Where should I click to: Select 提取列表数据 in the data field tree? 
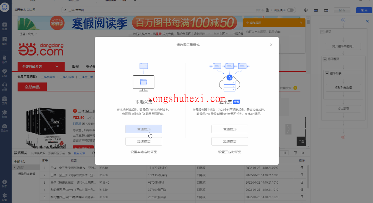[27, 174]
